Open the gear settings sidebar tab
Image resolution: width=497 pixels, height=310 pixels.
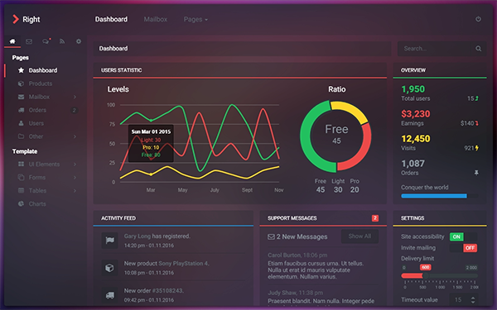tap(79, 41)
